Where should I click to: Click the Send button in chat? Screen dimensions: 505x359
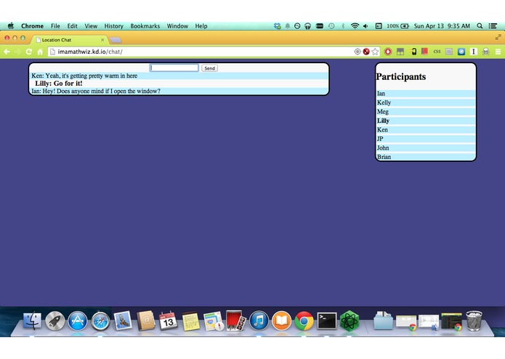210,68
